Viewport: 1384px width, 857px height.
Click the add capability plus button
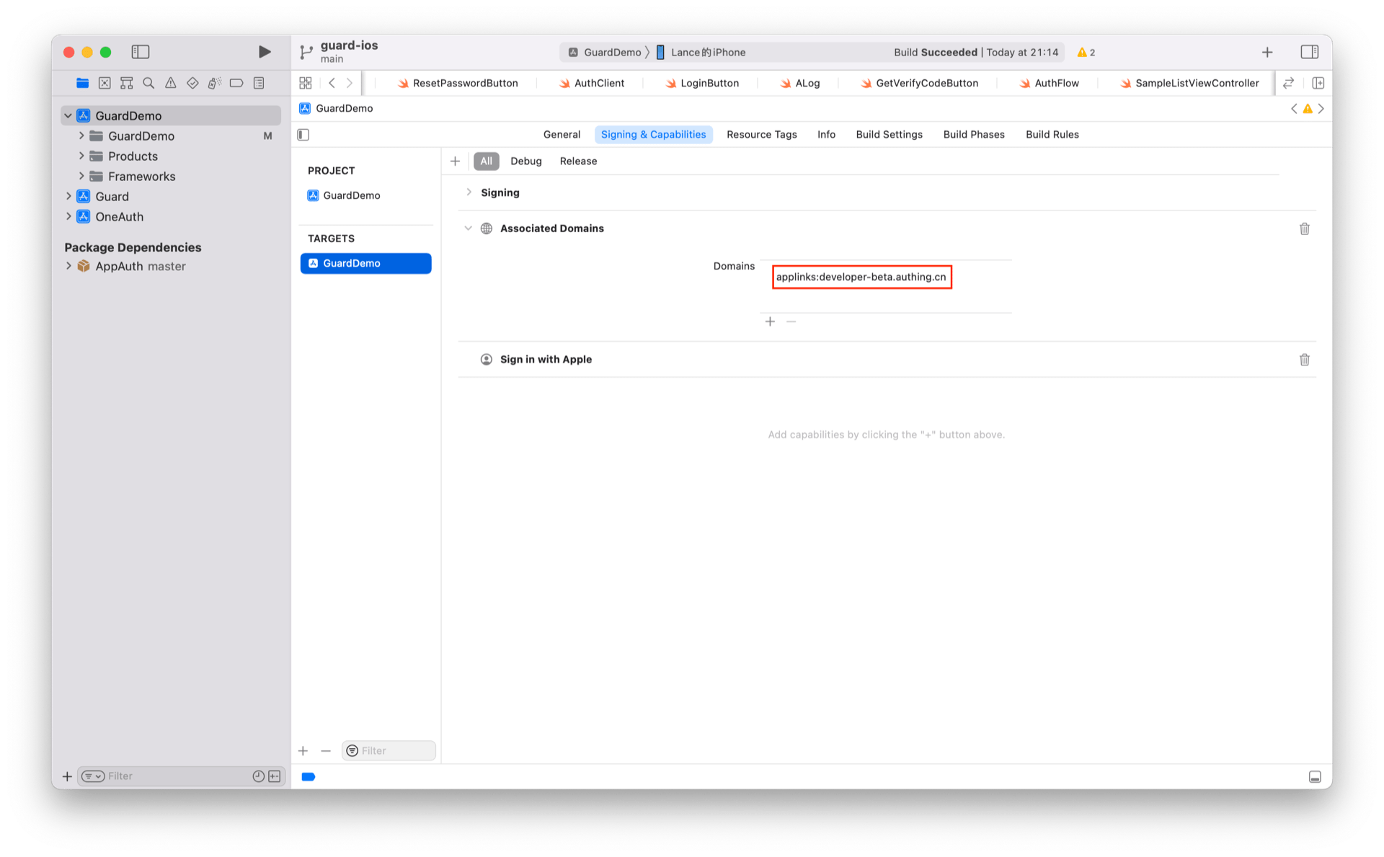[455, 161]
